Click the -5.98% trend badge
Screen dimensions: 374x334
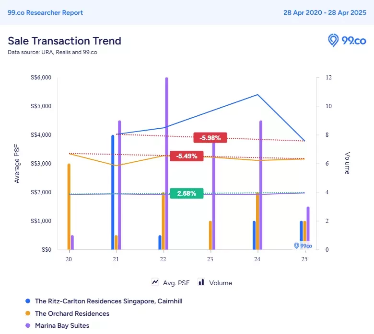[x=210, y=138]
